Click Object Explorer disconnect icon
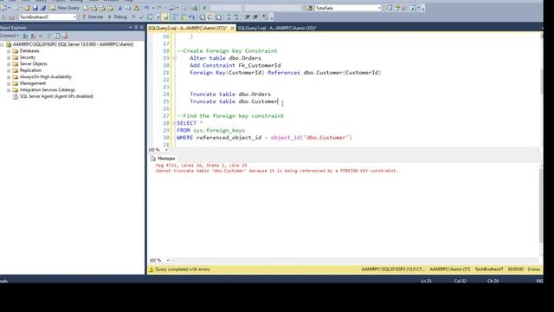This screenshot has width=554, height=312. point(33,36)
